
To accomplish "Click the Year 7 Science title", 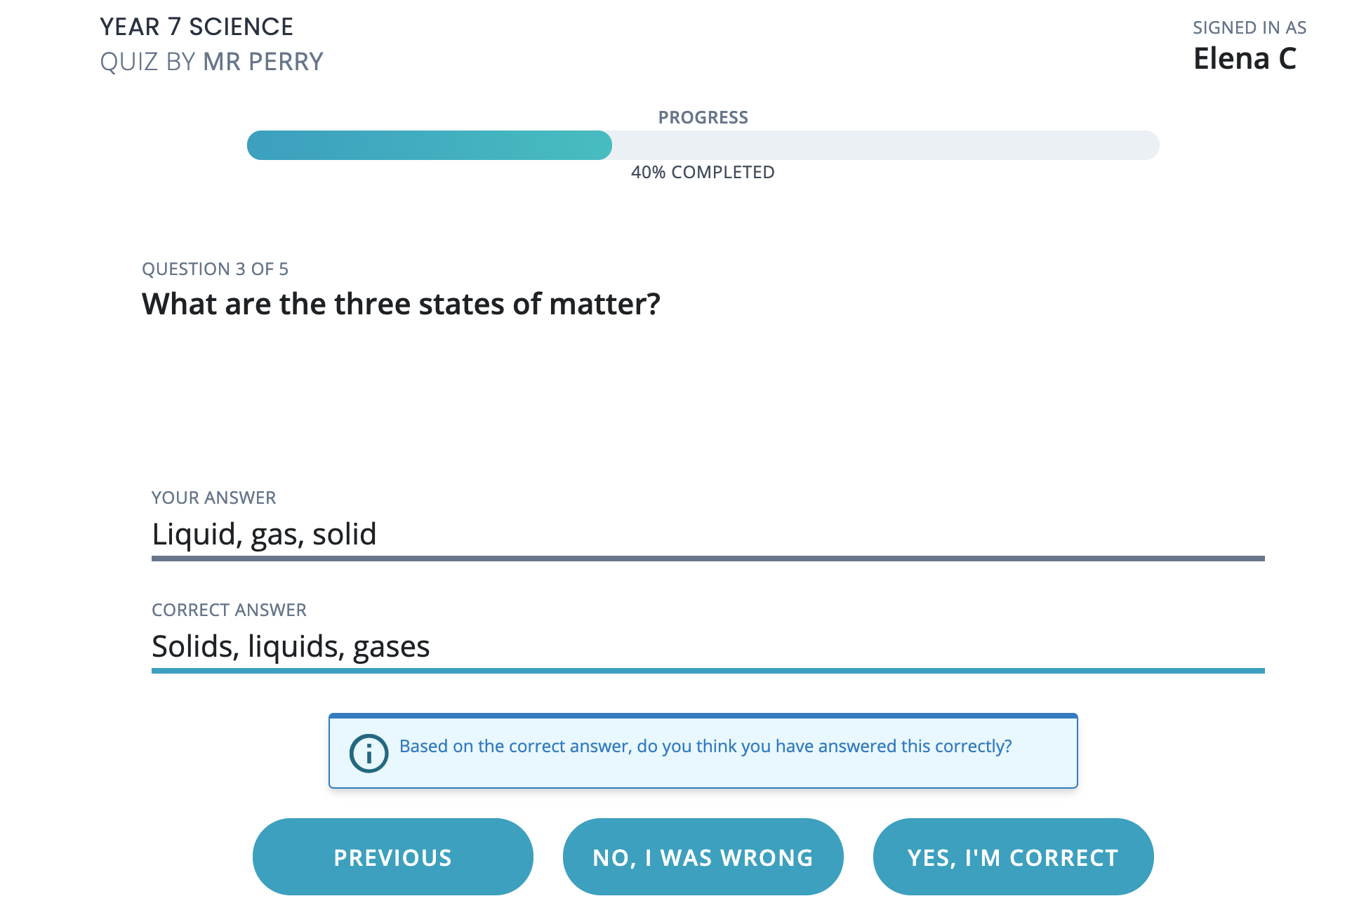I will point(197,27).
